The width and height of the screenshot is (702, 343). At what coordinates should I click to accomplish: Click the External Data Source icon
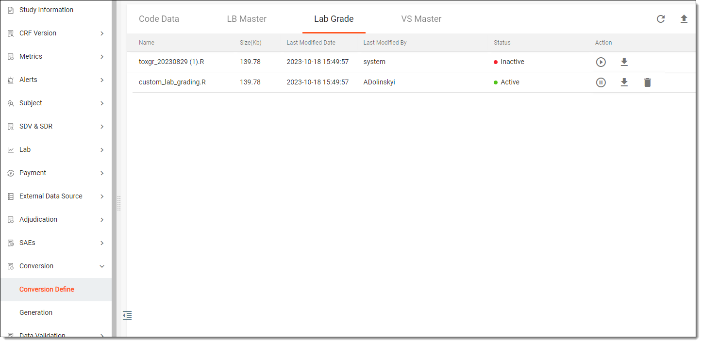(11, 196)
